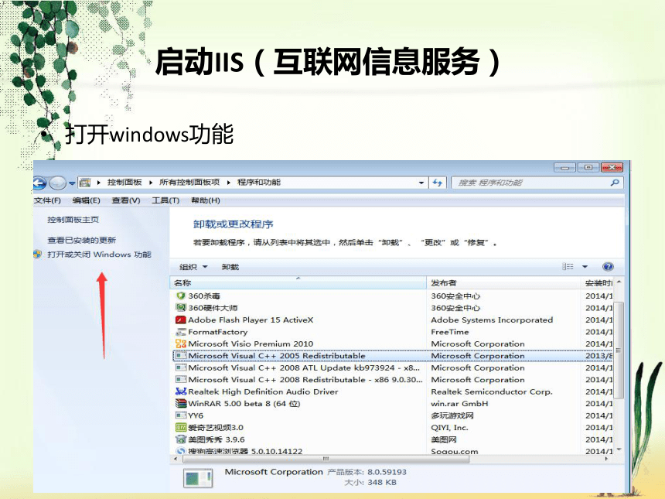Click the change view icon in toolbar

click(568, 266)
